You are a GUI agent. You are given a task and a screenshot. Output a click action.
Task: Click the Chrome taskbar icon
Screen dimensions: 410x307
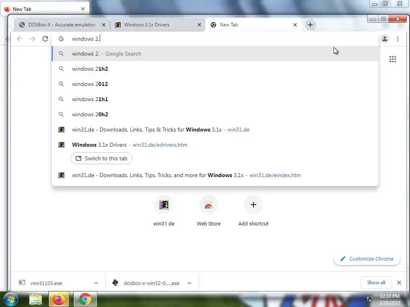click(85, 299)
